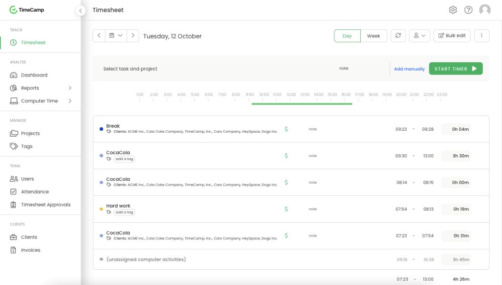Go to next day arrow
This screenshot has width=502, height=285.
[x=133, y=36]
